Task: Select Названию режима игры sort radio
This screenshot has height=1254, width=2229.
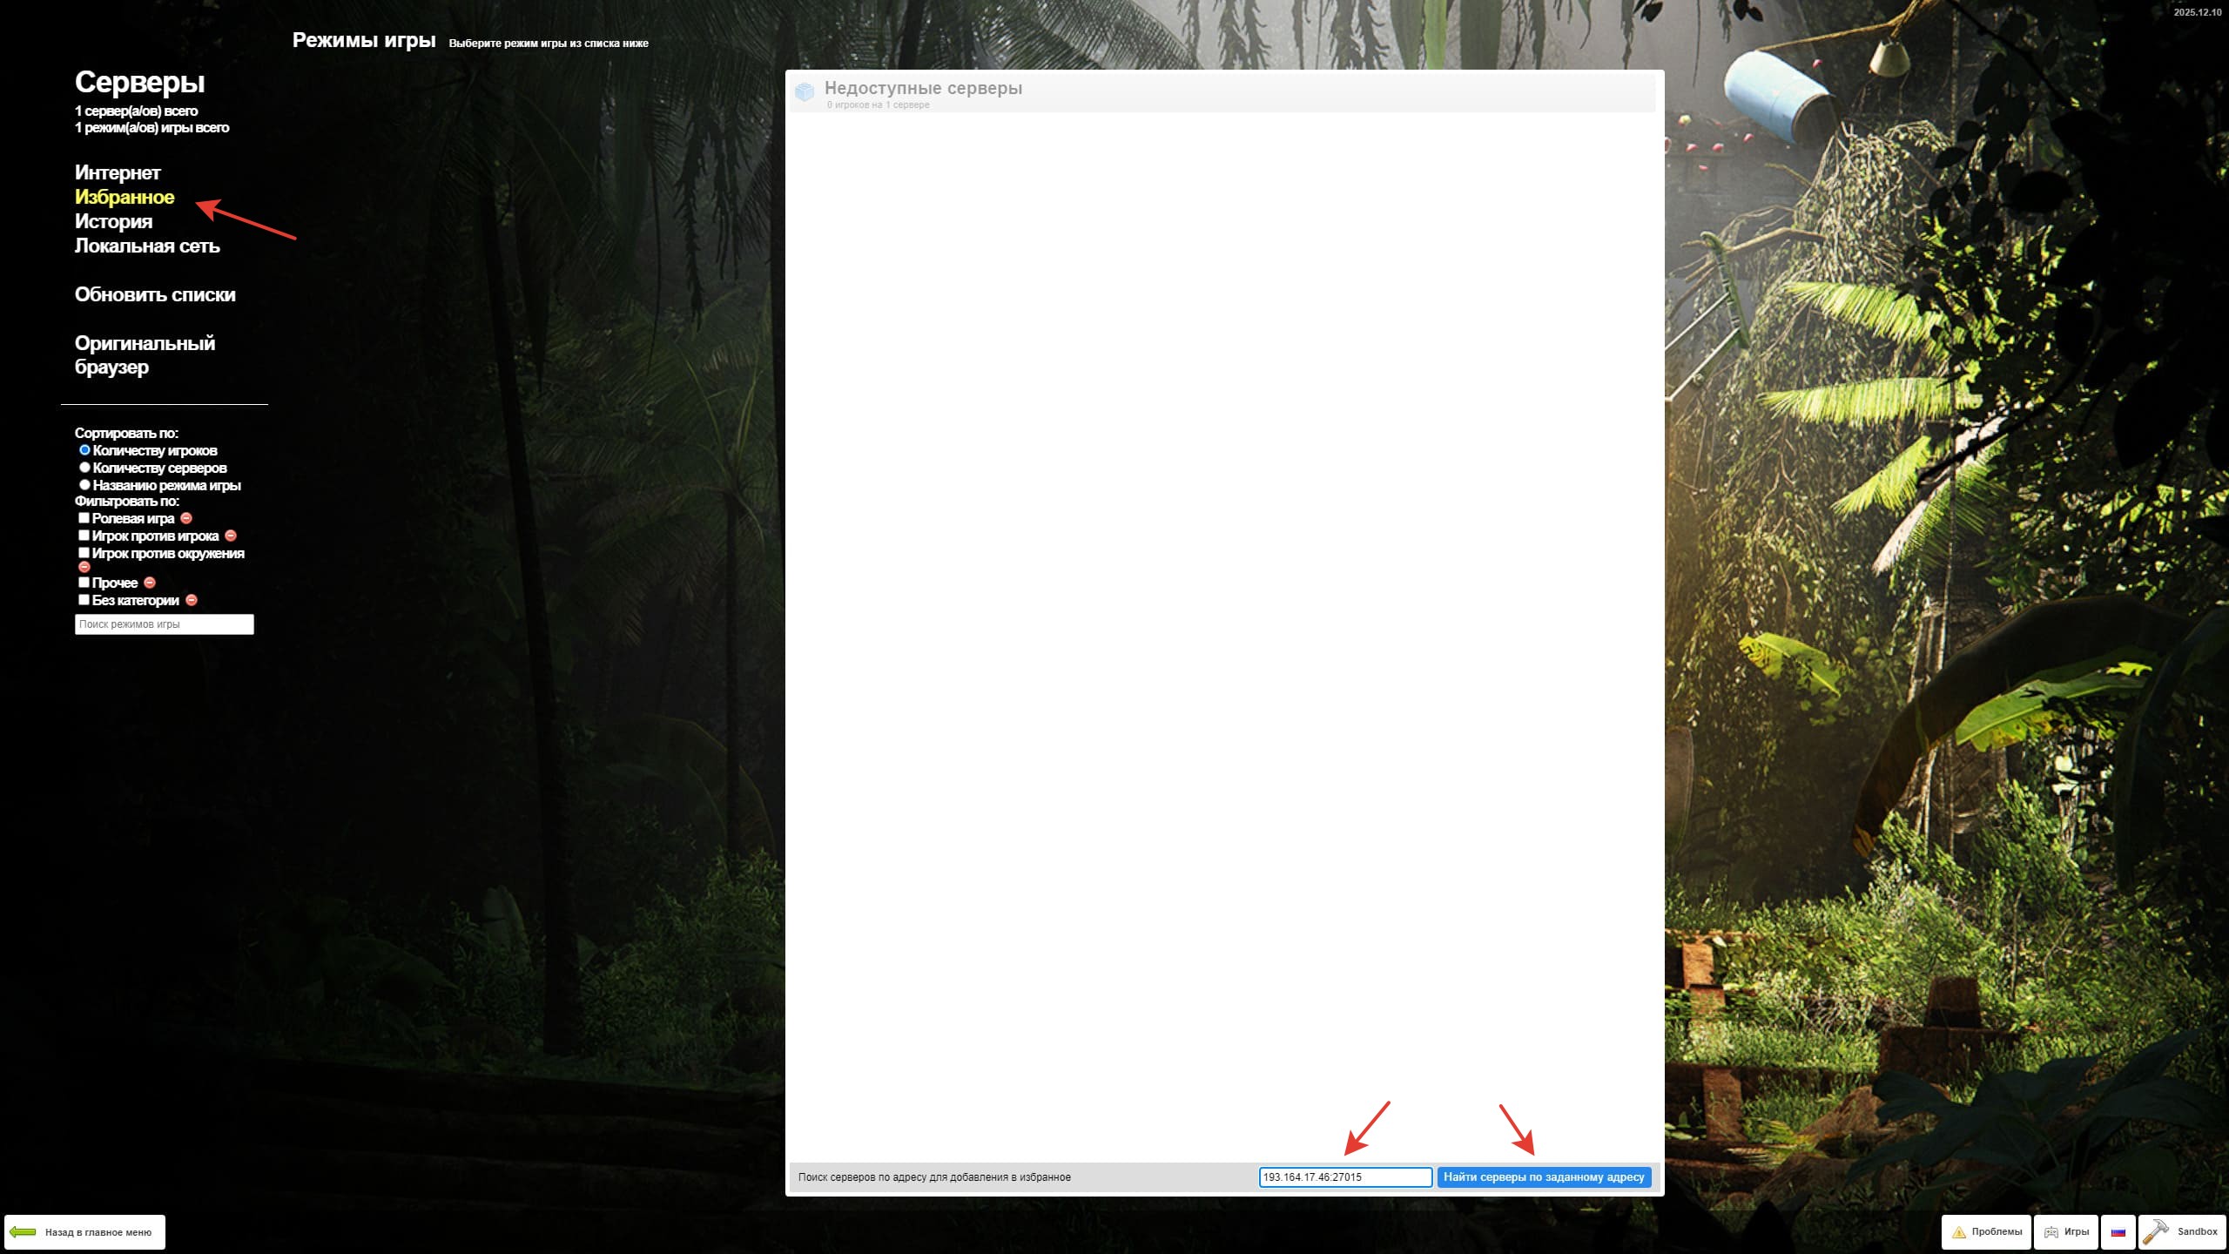Action: click(x=85, y=485)
